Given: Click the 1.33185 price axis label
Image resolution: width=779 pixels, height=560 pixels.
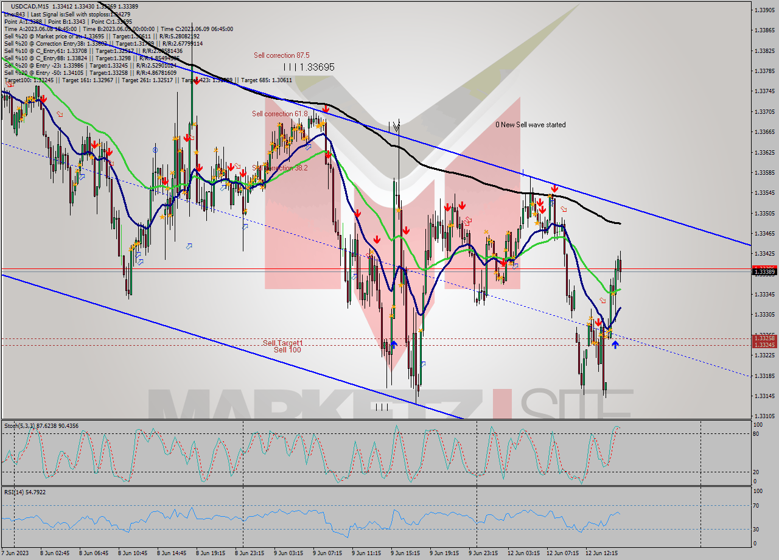Looking at the screenshot, I should pyautogui.click(x=764, y=376).
